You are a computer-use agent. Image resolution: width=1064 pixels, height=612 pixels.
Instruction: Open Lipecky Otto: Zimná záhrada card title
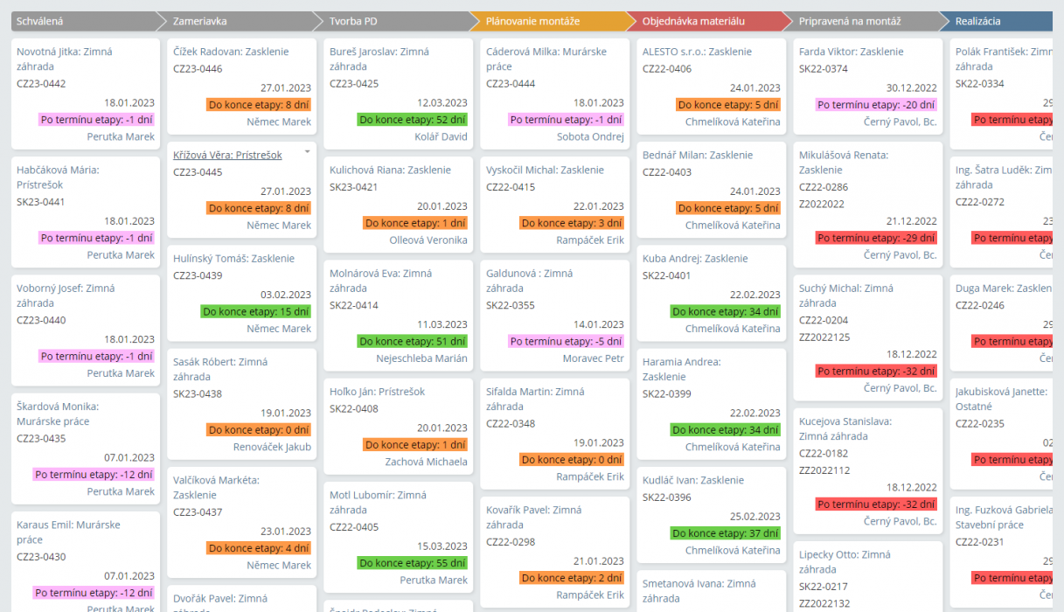[845, 561]
